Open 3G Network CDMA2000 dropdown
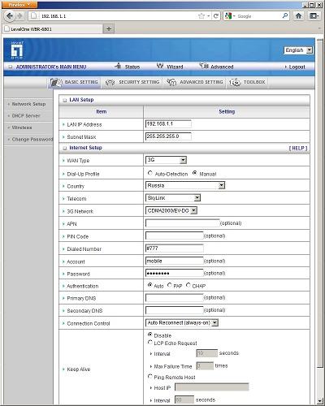 click(171, 210)
